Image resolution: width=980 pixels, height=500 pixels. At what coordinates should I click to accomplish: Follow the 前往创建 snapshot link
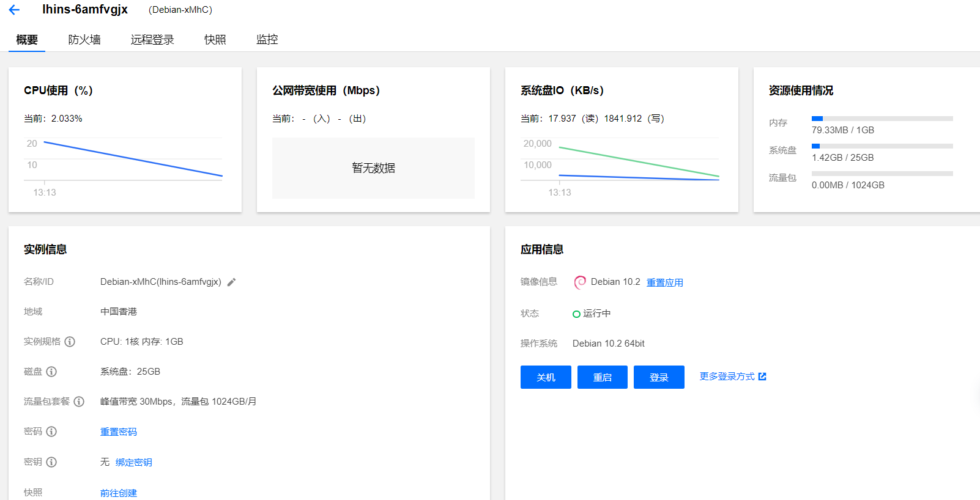point(119,493)
